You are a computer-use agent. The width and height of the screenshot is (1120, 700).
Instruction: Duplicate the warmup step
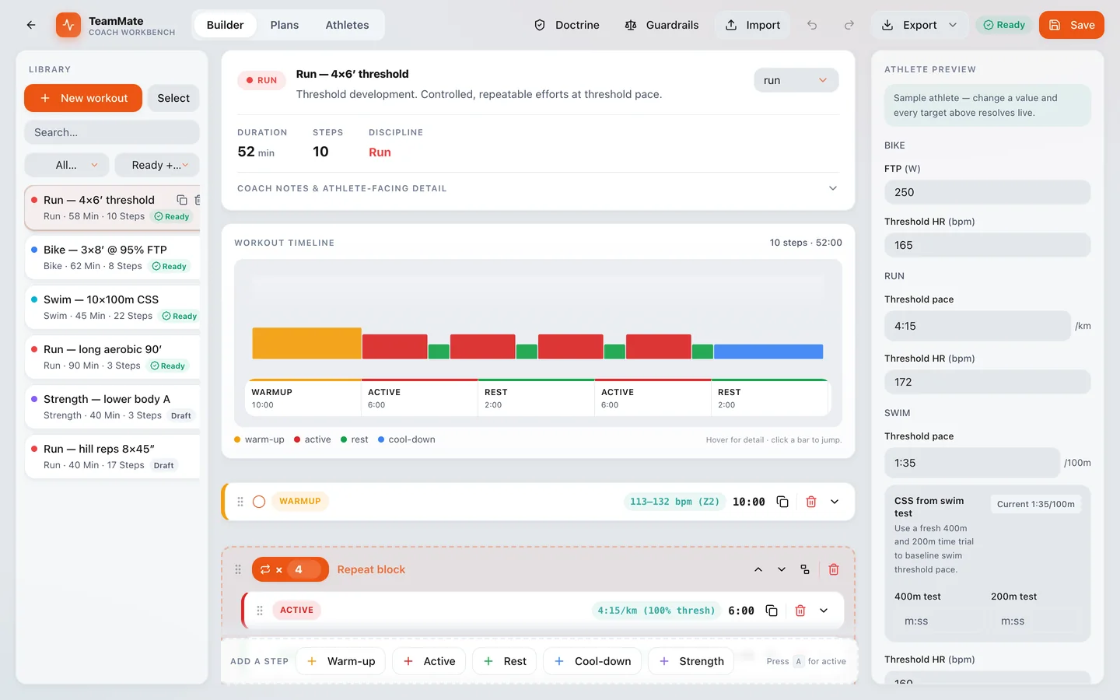point(782,502)
